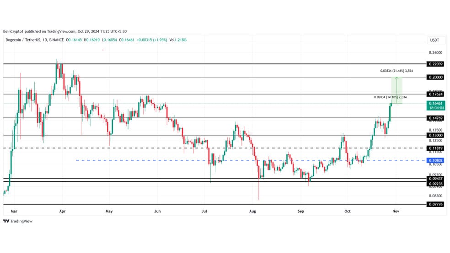The height and width of the screenshot is (253, 450).
Task: Select the 14.10% price range measurement label
Action: pyautogui.click(x=390, y=97)
